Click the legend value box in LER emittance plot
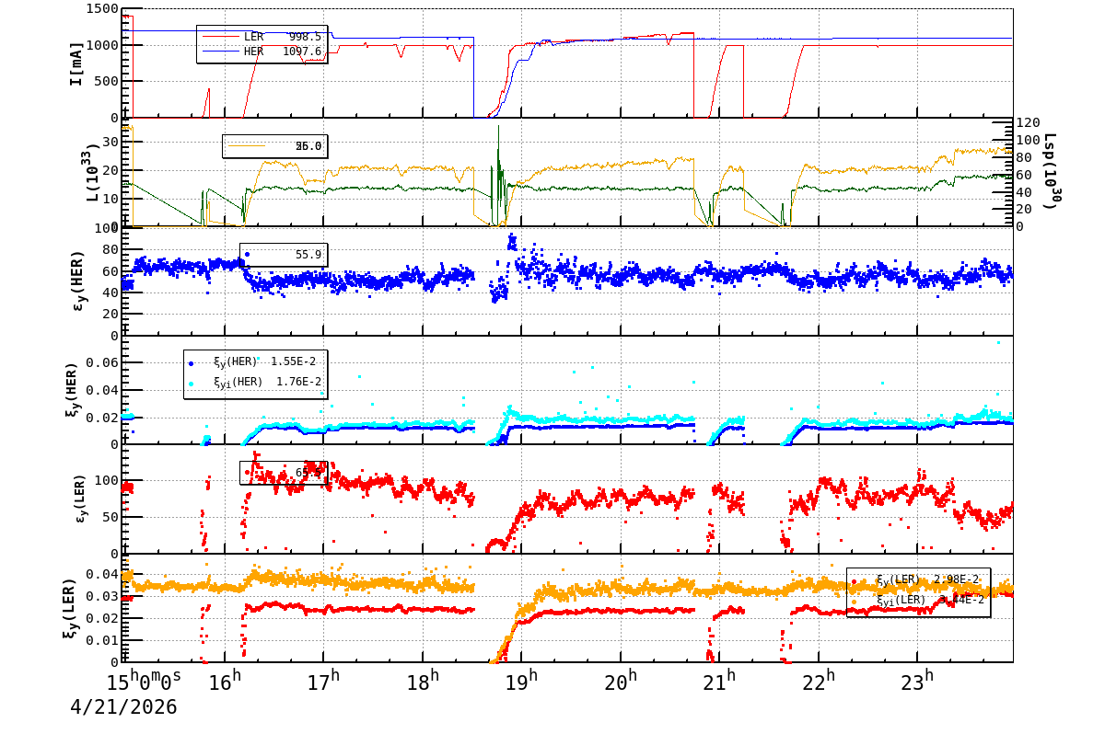 tap(284, 473)
